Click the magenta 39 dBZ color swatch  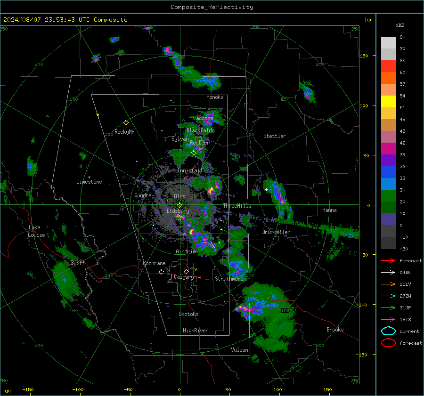click(x=388, y=148)
